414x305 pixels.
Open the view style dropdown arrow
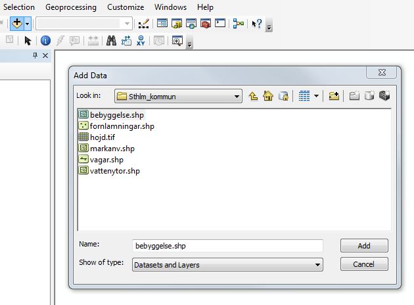tap(316, 96)
